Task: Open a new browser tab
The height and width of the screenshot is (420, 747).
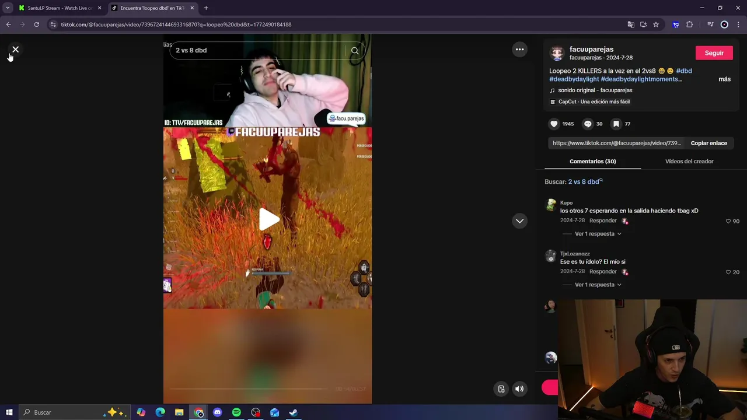Action: point(206,8)
